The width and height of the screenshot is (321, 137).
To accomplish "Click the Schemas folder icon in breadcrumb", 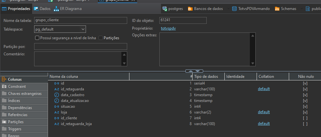I will 277,9.
